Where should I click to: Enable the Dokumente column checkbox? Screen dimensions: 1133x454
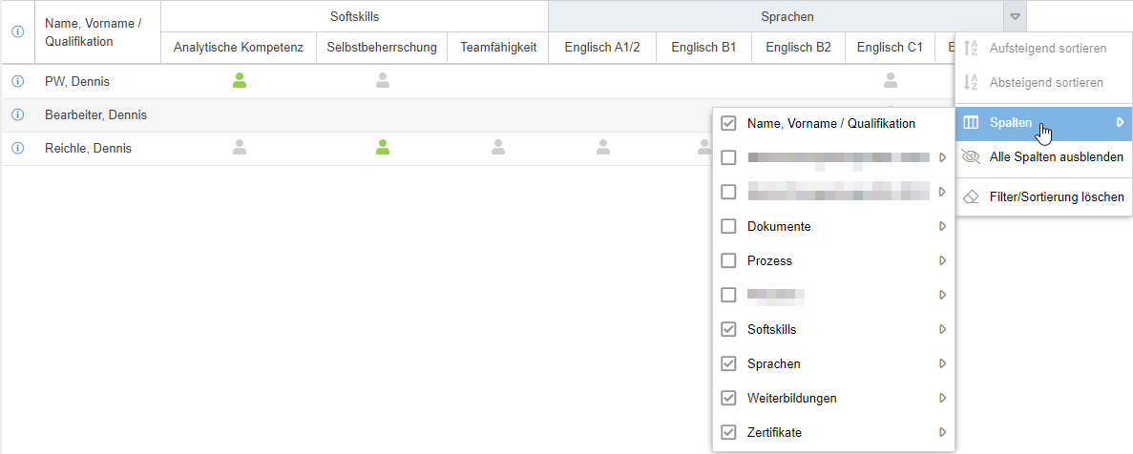pyautogui.click(x=729, y=227)
